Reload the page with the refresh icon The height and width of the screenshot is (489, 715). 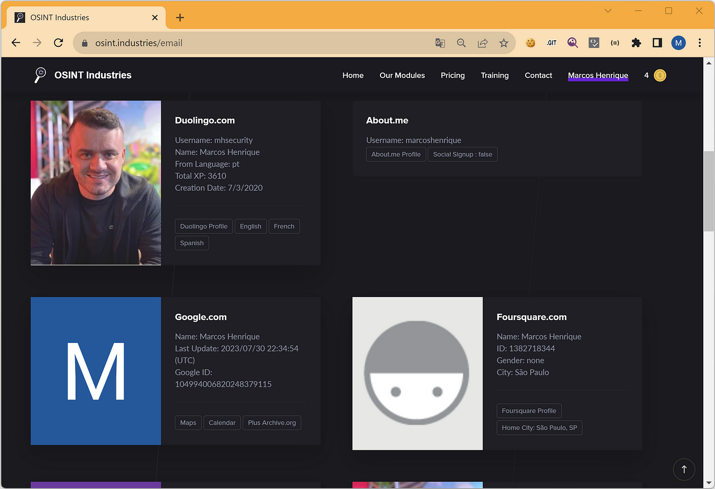tap(58, 43)
